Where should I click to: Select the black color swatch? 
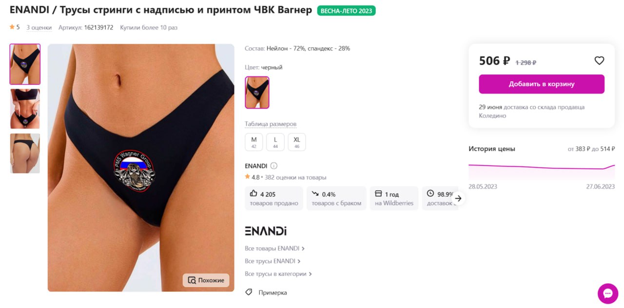click(257, 92)
